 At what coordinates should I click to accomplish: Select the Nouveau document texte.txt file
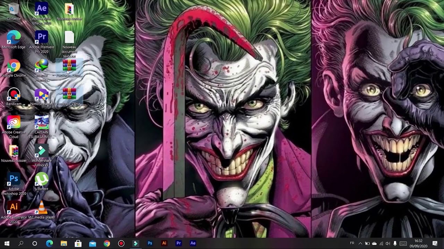click(x=69, y=45)
